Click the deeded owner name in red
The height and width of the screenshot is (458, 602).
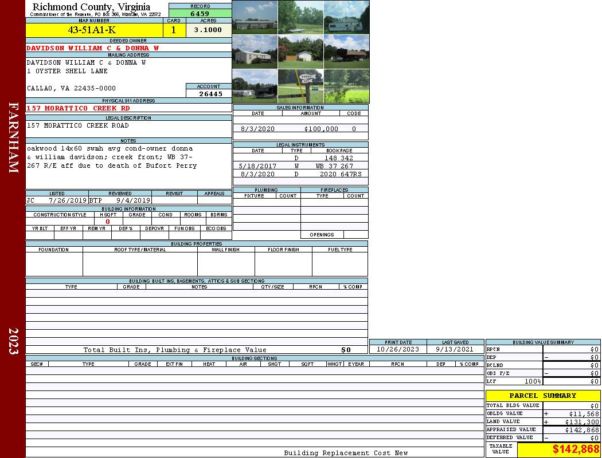pyautogui.click(x=93, y=48)
